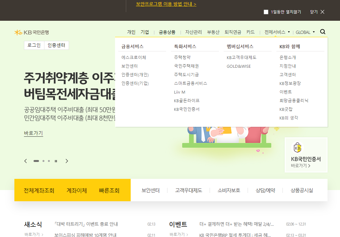Viewport: 340px width, 237px height.
Task: Select 주택청약 under 특화서비스
Action: pyautogui.click(x=182, y=57)
